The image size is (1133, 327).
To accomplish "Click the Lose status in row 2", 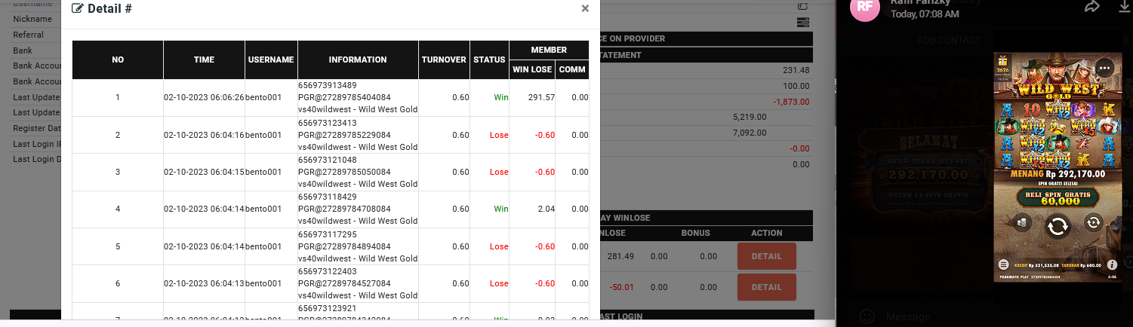I will coord(499,135).
